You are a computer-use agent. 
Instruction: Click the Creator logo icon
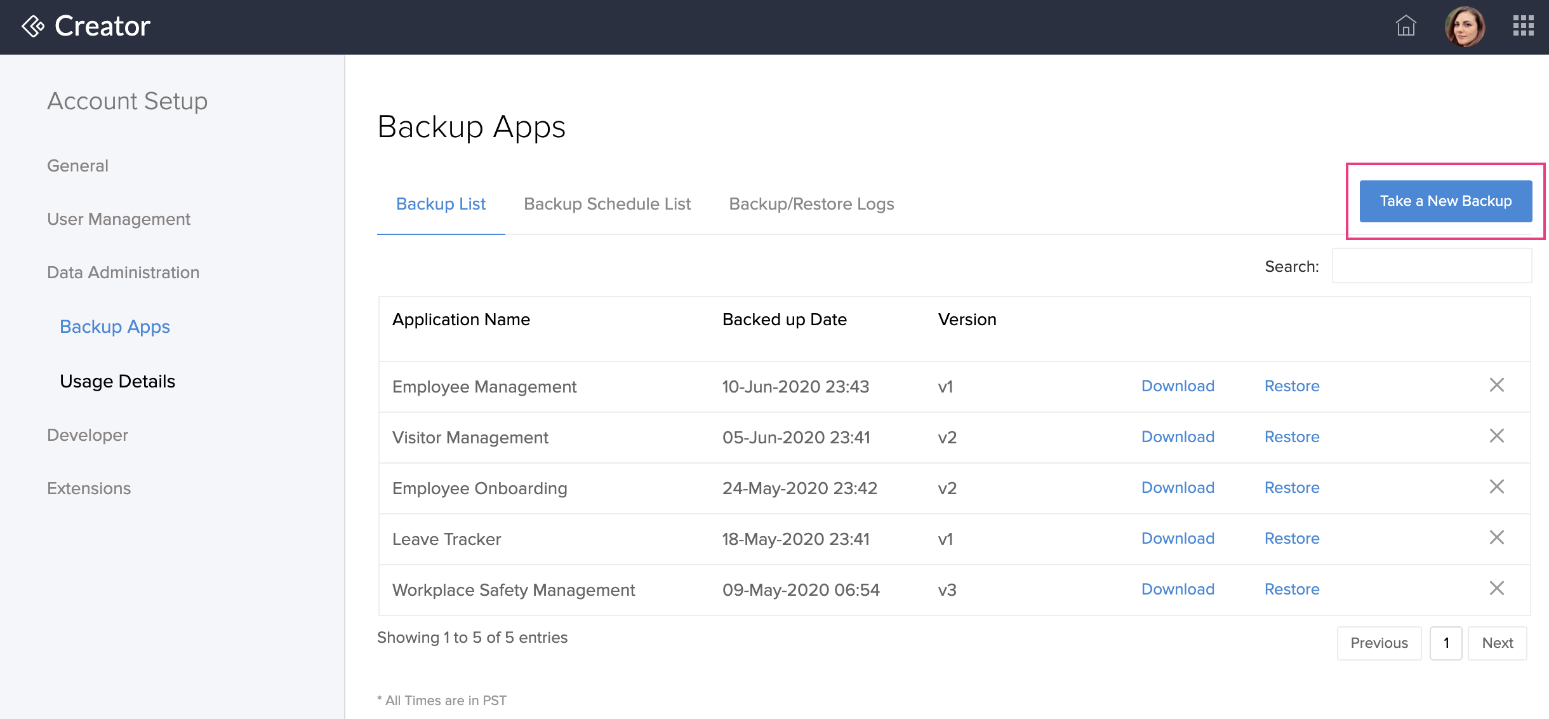34,25
